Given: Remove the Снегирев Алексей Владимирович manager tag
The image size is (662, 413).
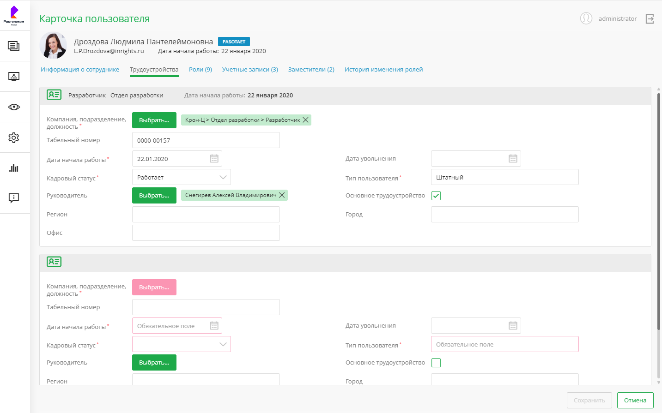Looking at the screenshot, I should pos(282,195).
